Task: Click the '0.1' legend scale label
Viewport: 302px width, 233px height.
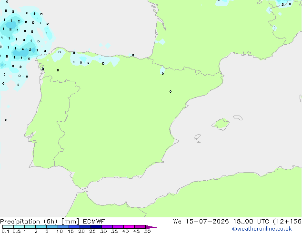Action: (5, 231)
